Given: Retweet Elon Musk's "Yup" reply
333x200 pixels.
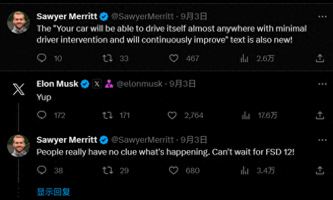Looking at the screenshot, I should (x=108, y=115).
